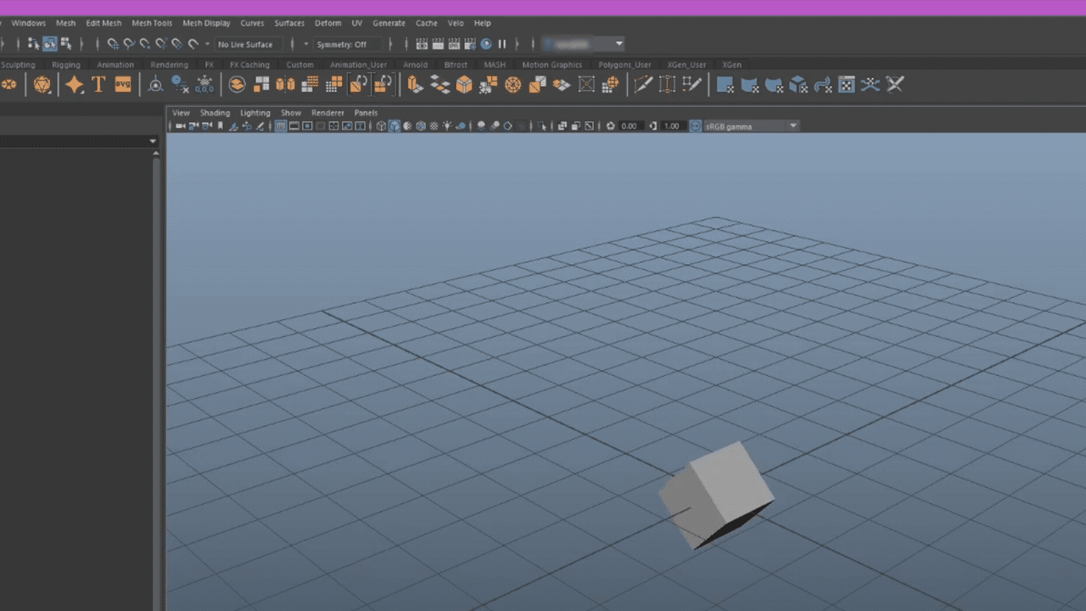The image size is (1086, 611).
Task: Open the Mesh Display menu
Action: tap(206, 23)
